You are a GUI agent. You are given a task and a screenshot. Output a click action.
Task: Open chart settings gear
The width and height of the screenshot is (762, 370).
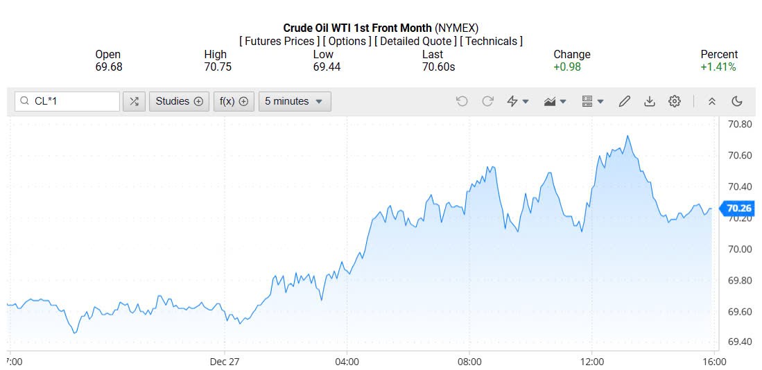coord(675,101)
